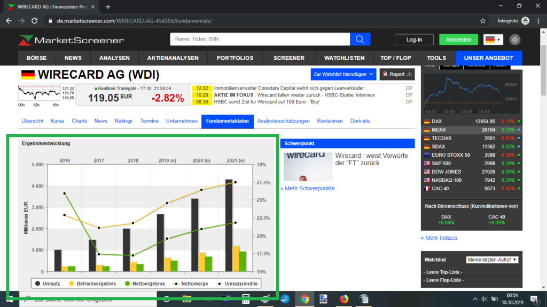Open the WATCHLISTEN navigation menu
The width and height of the screenshot is (547, 307).
click(345, 58)
